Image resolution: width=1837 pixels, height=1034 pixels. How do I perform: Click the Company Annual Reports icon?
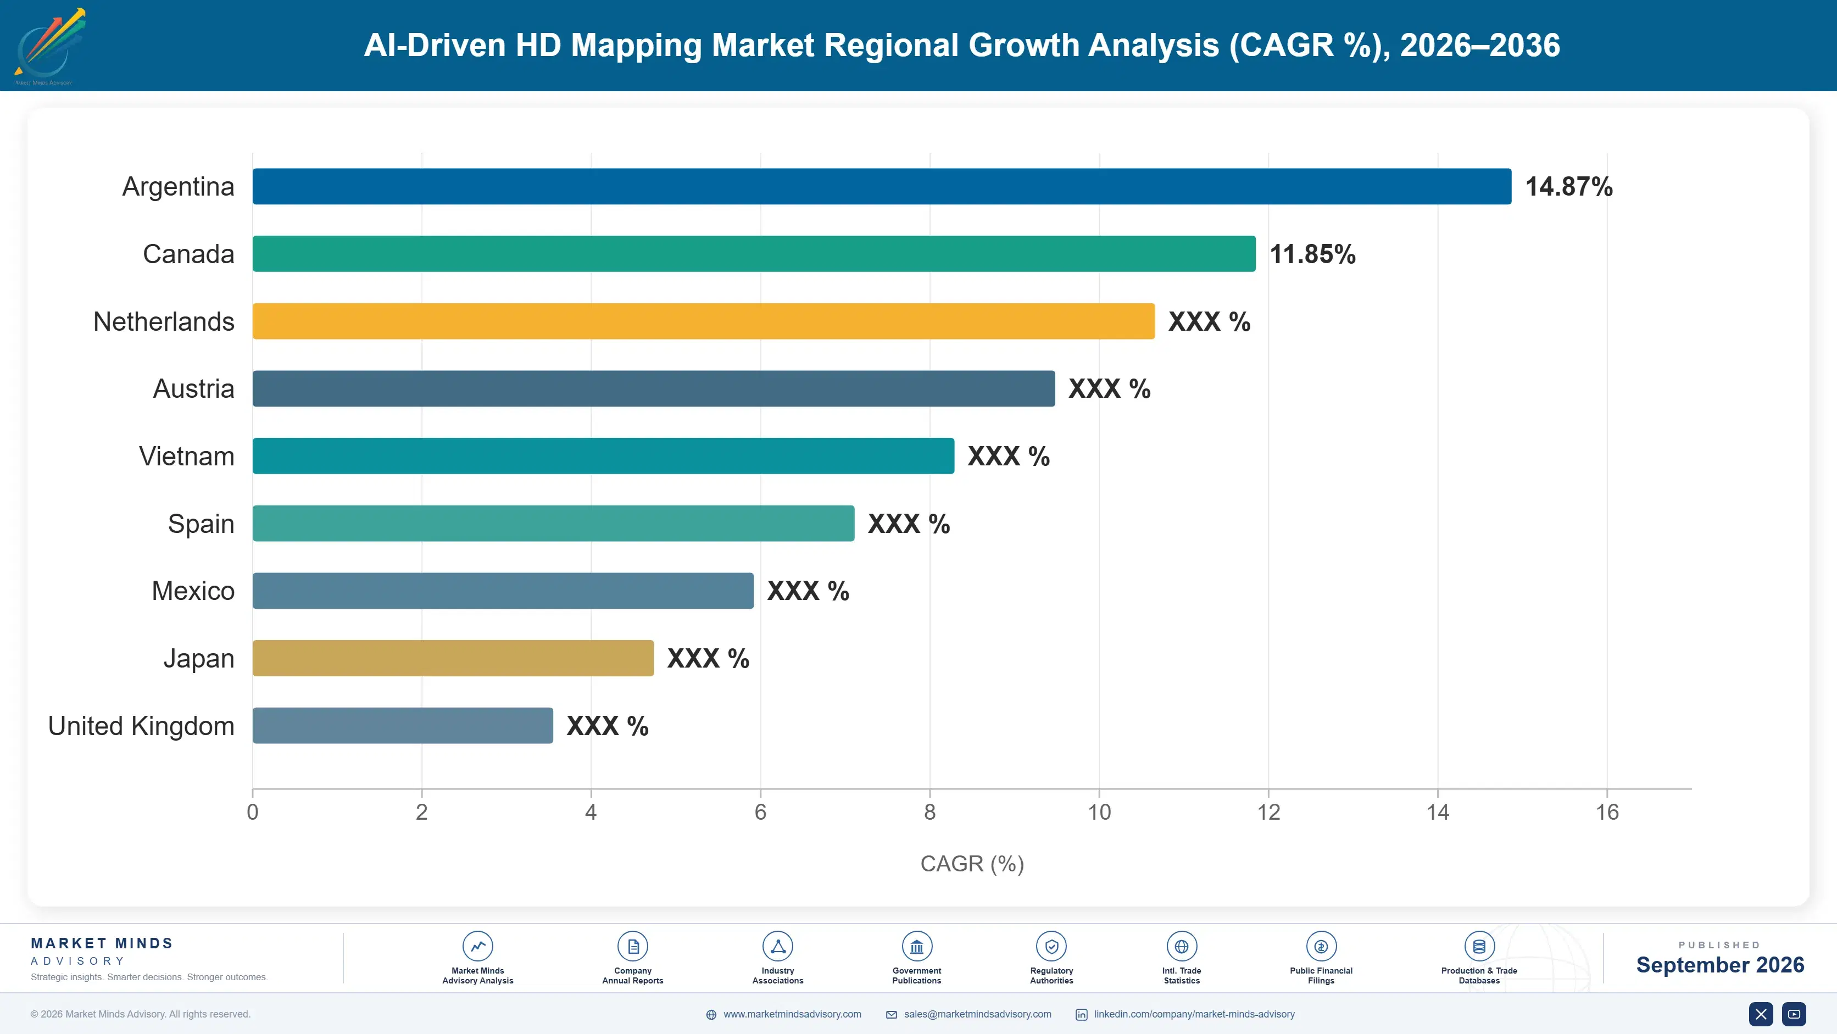632,946
